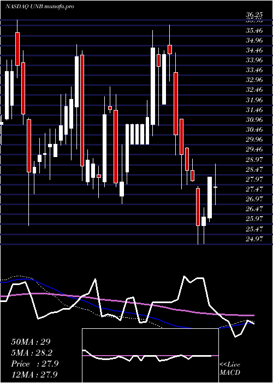Click the 28.47 price axis label
Viewport: 273px width, 383px height.
[254, 169]
